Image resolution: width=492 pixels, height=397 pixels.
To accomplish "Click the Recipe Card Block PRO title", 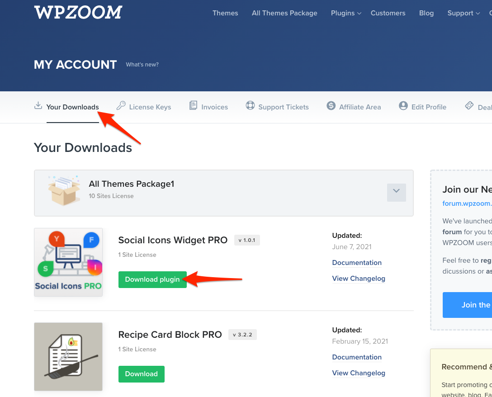I will (170, 335).
